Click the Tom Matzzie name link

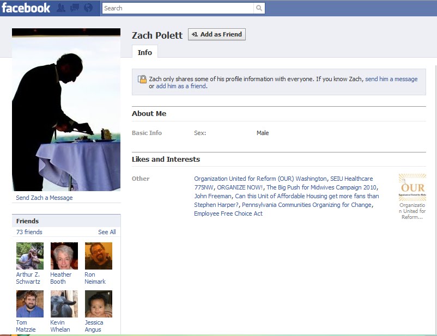point(26,326)
